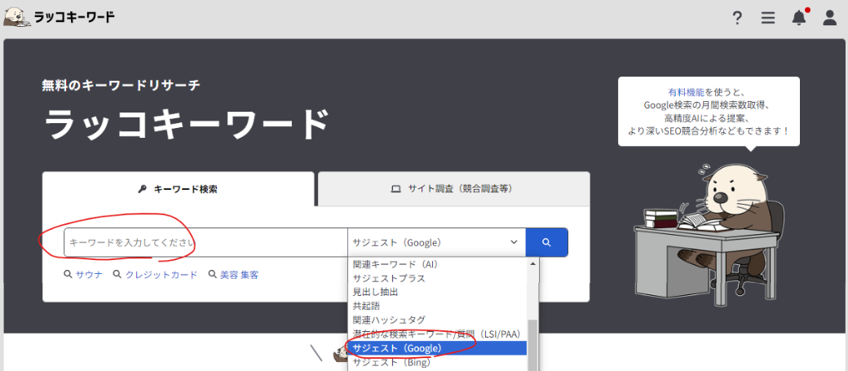
Task: Switch to the キーワード検索 tab
Action: [178, 188]
